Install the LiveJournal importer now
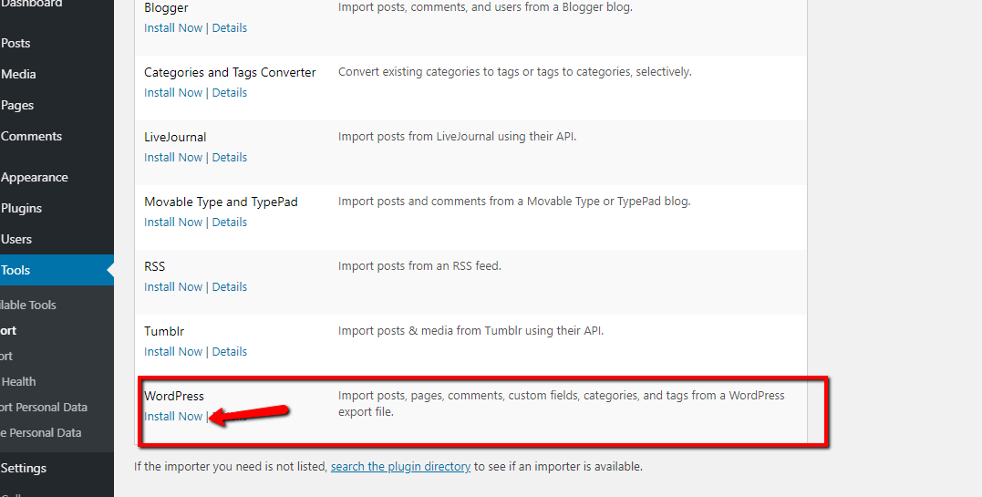Image resolution: width=982 pixels, height=497 pixels. tap(173, 158)
